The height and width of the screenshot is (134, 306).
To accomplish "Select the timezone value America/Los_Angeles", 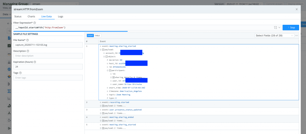I will (x=131, y=91).
